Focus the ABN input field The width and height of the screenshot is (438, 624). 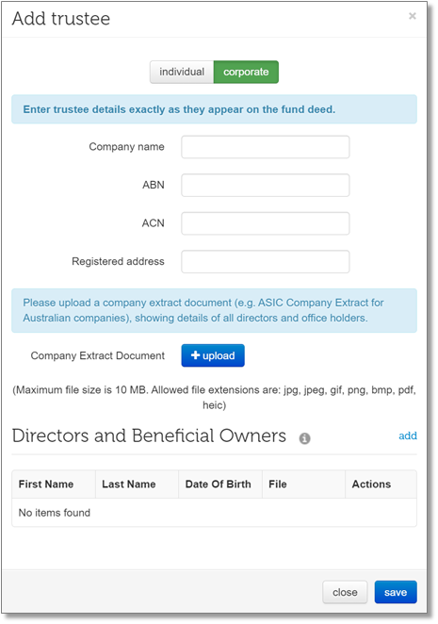coord(266,185)
